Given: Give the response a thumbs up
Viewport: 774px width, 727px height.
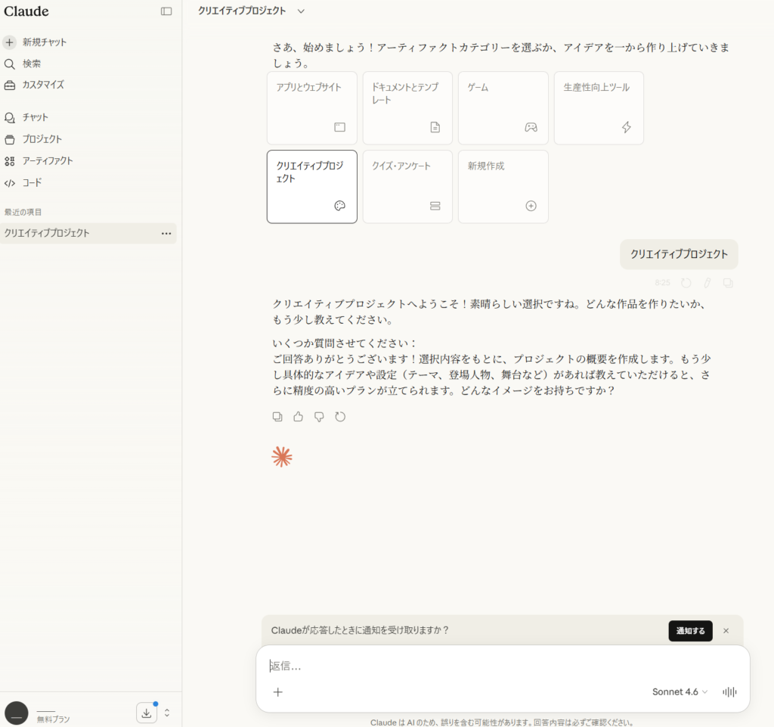Looking at the screenshot, I should [298, 416].
